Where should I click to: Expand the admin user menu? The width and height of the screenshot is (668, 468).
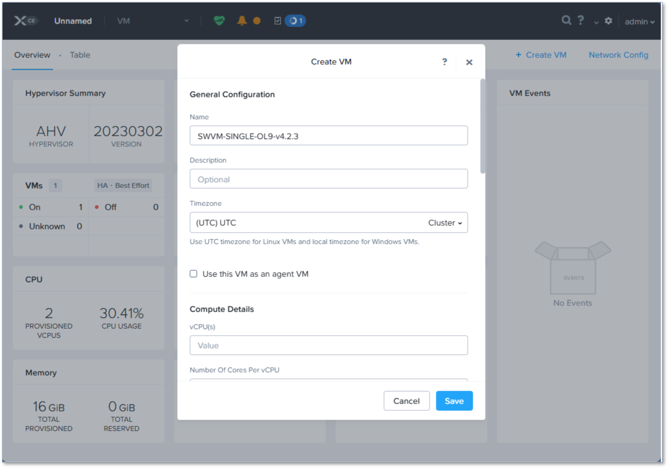click(x=639, y=21)
